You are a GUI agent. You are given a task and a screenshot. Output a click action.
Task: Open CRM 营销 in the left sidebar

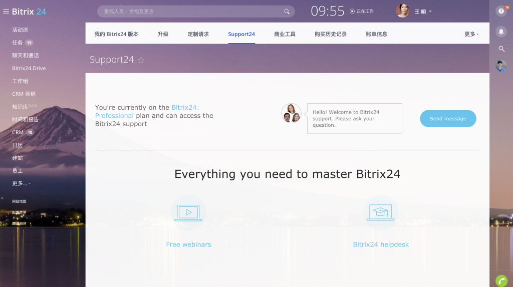(24, 94)
